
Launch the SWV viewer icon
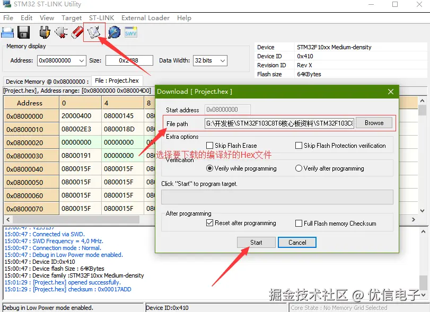click(x=130, y=32)
